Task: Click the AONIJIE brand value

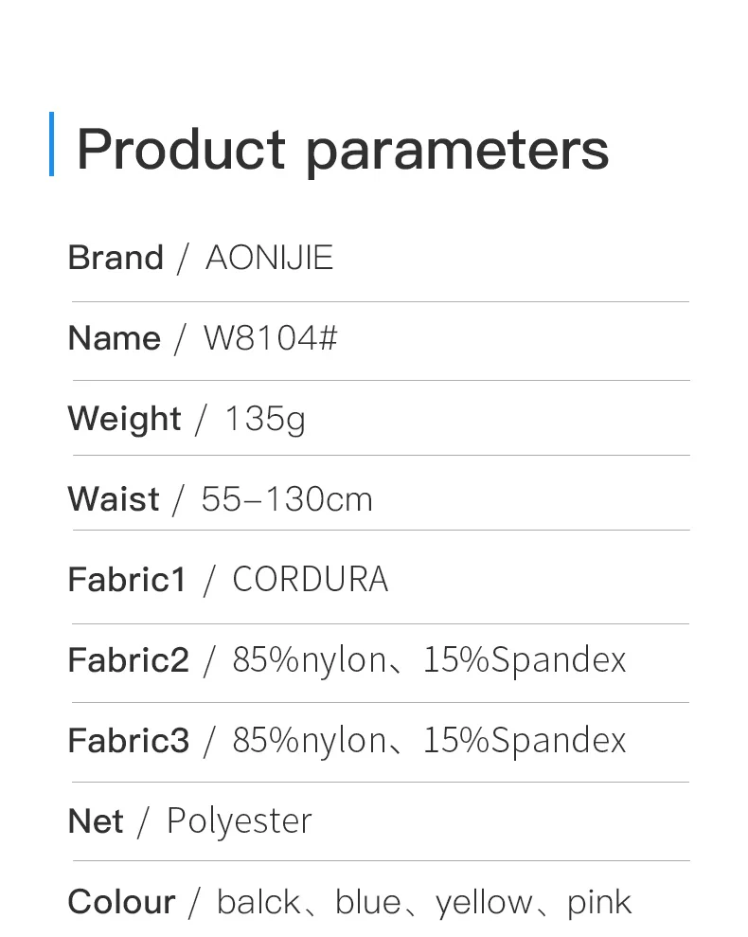Action: tap(269, 258)
